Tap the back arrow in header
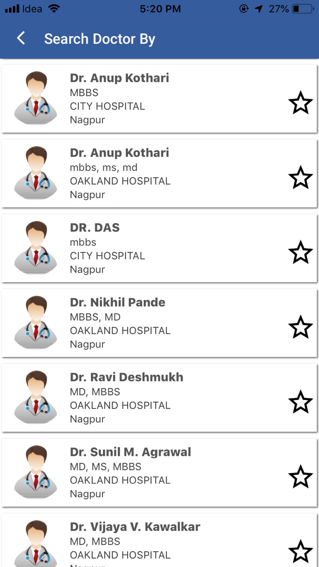Image resolution: width=319 pixels, height=567 pixels. [21, 38]
